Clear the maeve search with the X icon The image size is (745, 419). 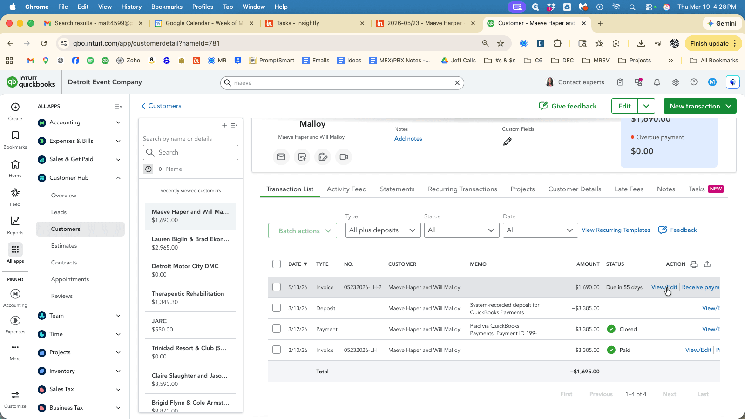coord(457,83)
